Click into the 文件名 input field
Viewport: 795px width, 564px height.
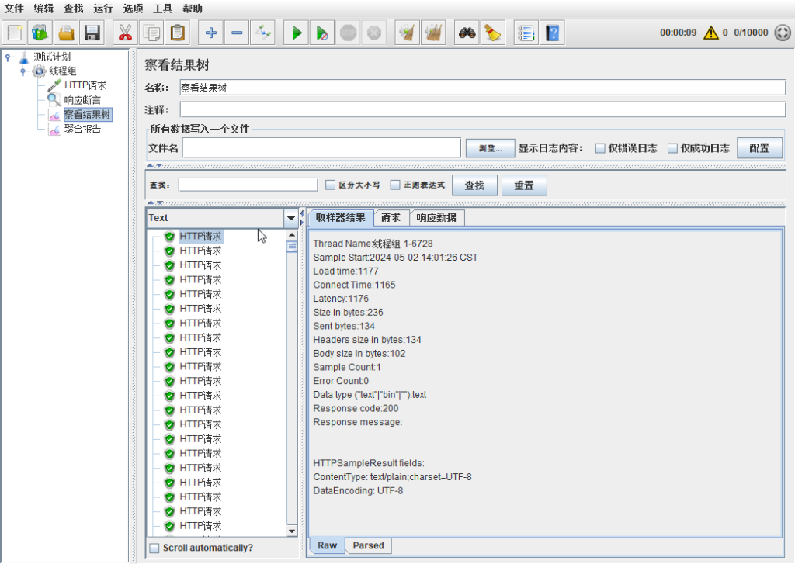321,147
